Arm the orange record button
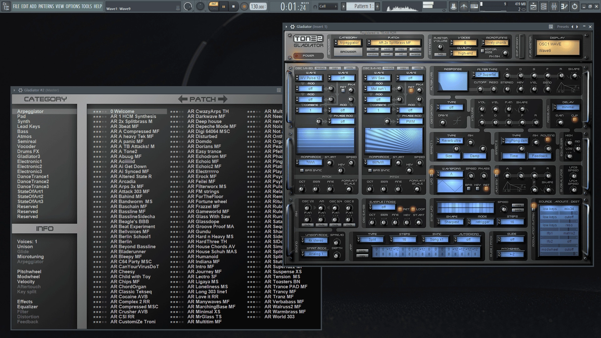This screenshot has width=601, height=338. [244, 7]
